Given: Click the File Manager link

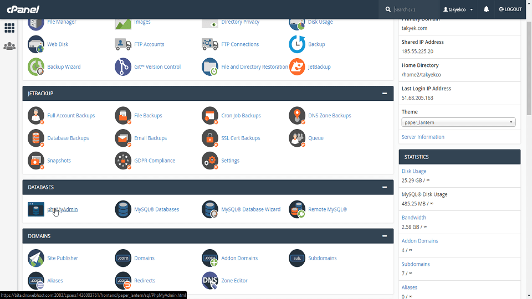Looking at the screenshot, I should coord(62,22).
